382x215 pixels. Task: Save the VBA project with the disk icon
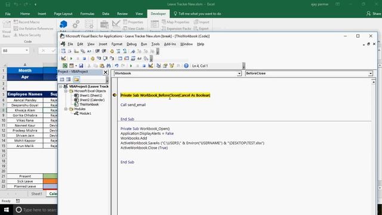[81, 66]
